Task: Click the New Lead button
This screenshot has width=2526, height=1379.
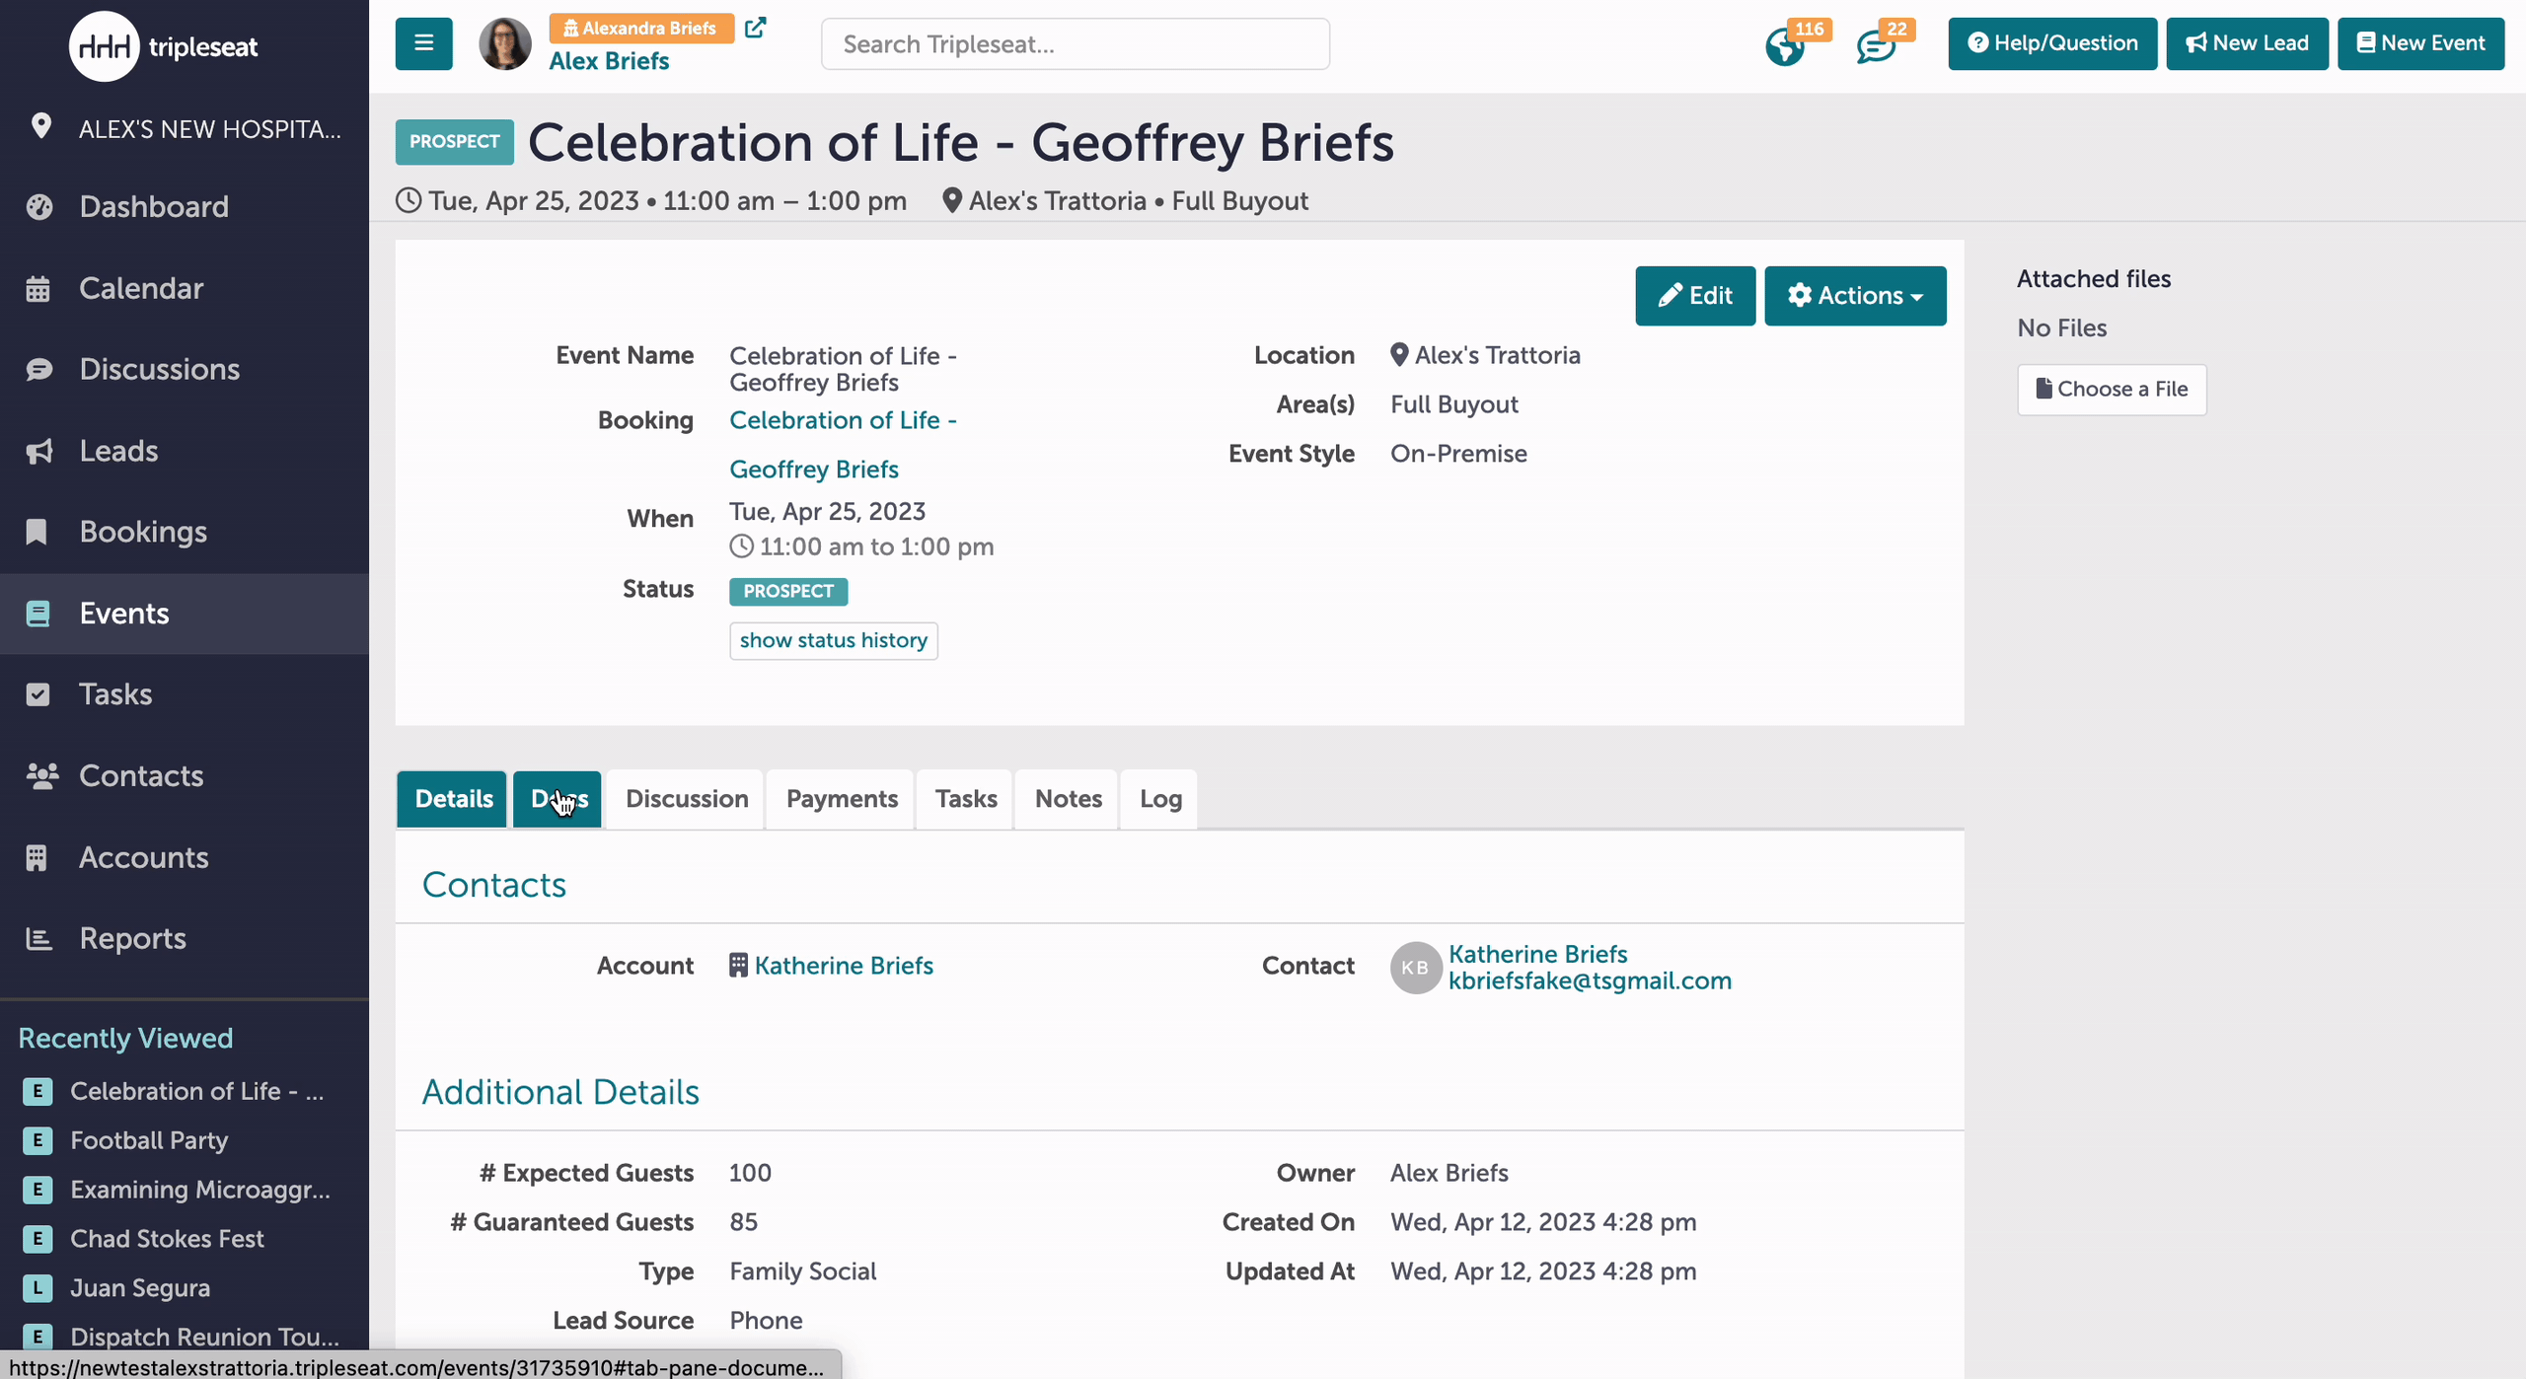Action: click(x=2247, y=43)
